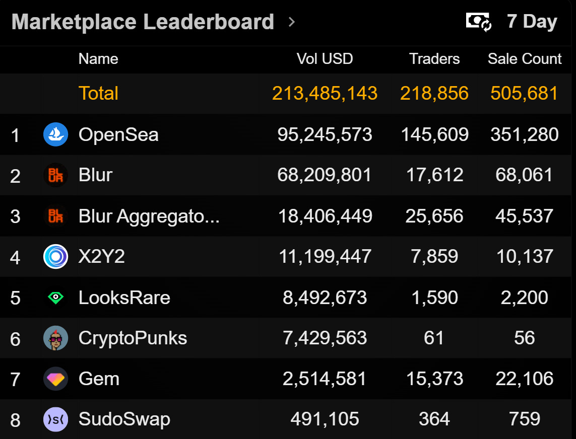Screen dimensions: 576x439
Task: Sort by the Sale Count column header
Action: (525, 59)
